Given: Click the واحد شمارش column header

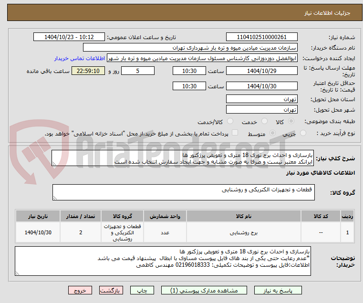Looking at the screenshot, I should coord(165,216).
